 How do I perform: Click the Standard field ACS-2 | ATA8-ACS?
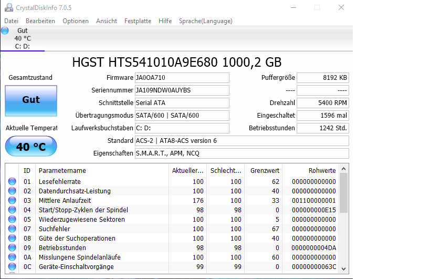(x=242, y=141)
